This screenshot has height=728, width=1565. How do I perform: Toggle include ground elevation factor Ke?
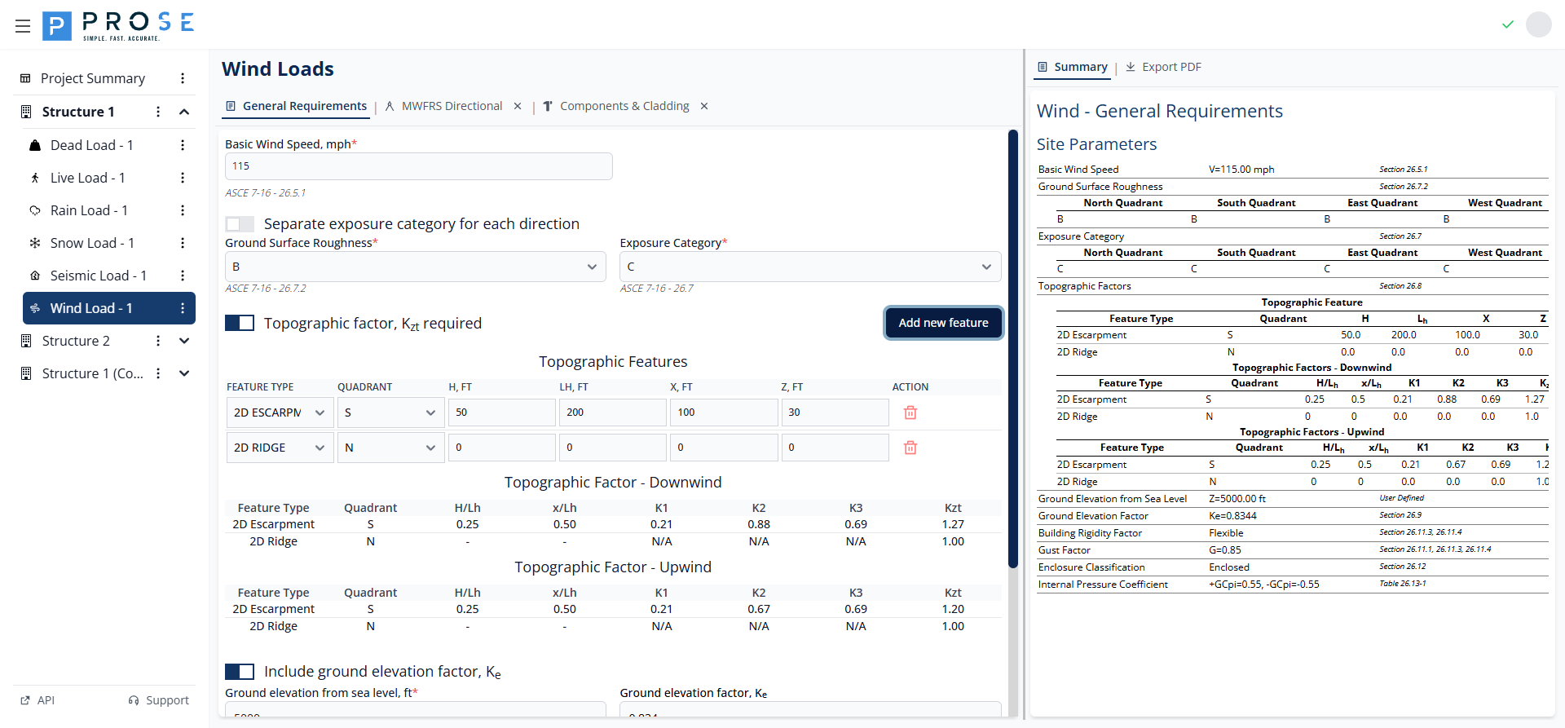click(x=240, y=672)
